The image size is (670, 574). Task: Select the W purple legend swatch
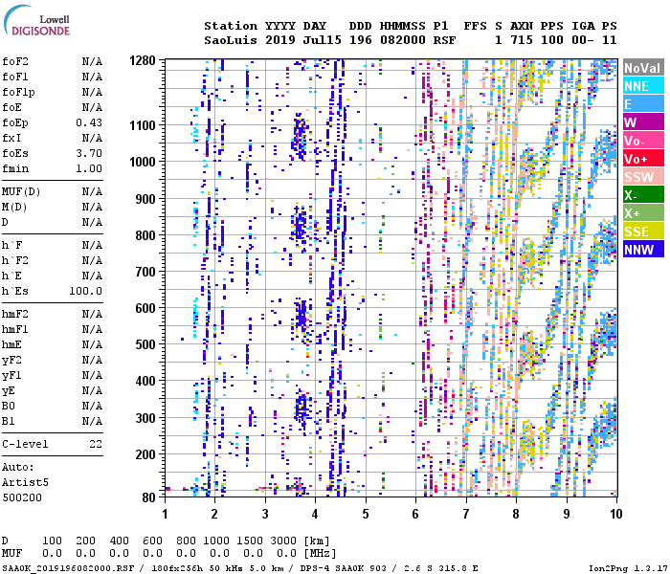coord(643,122)
